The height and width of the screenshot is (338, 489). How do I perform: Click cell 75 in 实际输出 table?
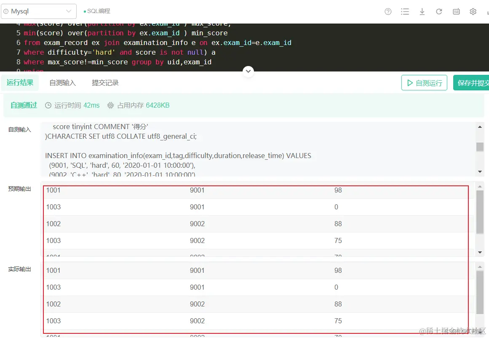click(338, 321)
